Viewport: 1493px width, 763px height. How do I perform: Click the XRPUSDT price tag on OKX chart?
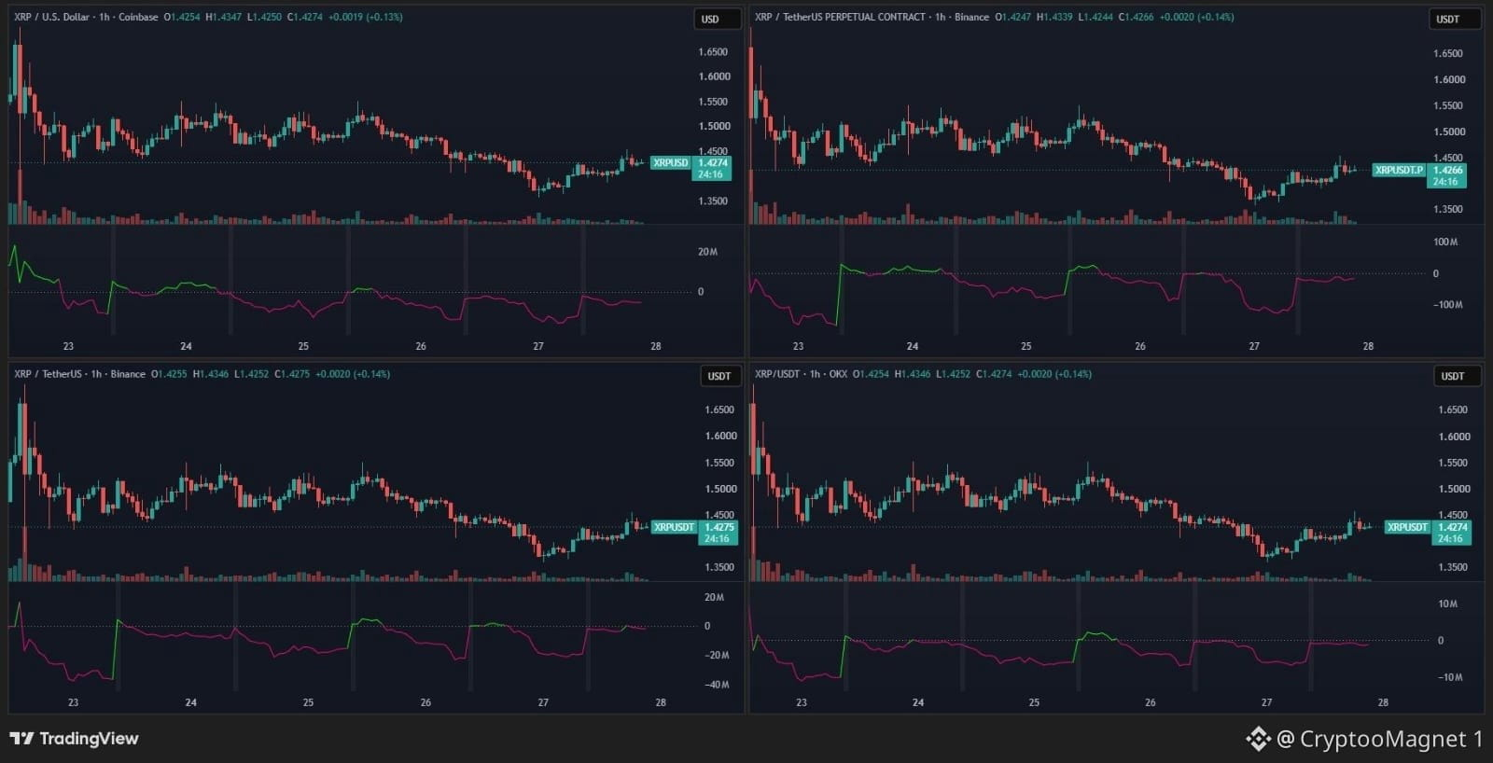click(x=1407, y=527)
